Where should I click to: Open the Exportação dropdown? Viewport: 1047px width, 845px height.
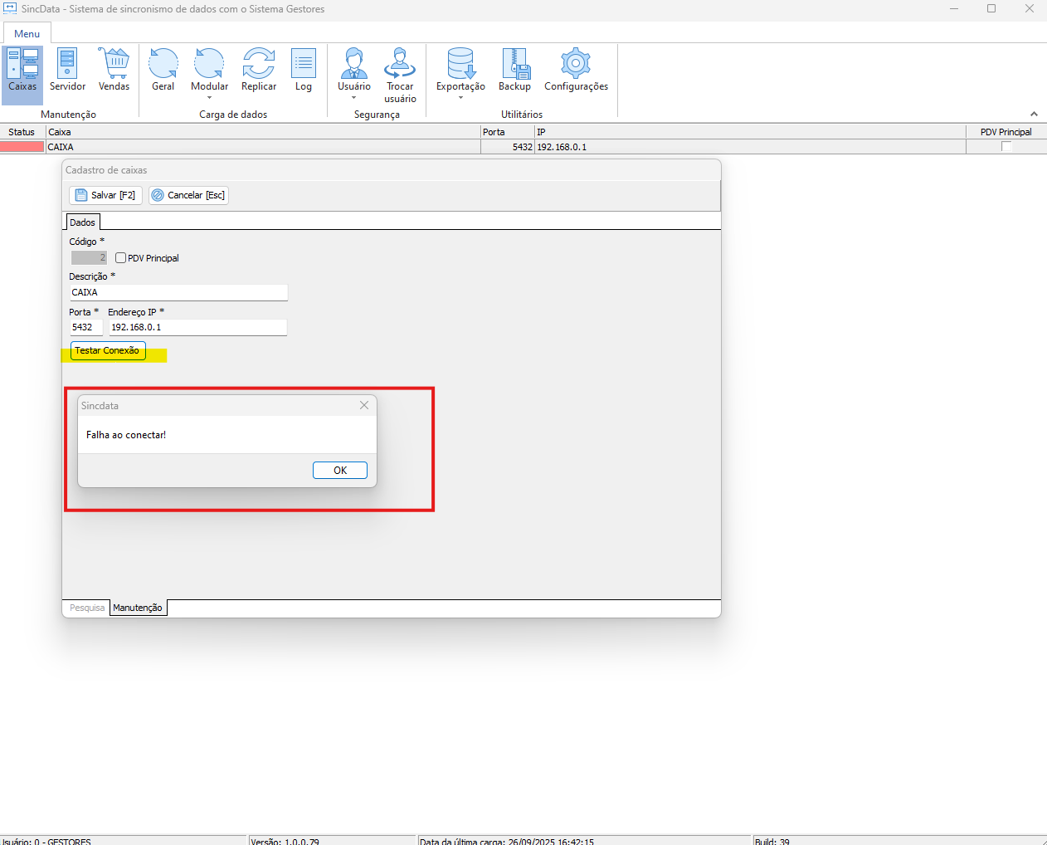click(x=460, y=98)
